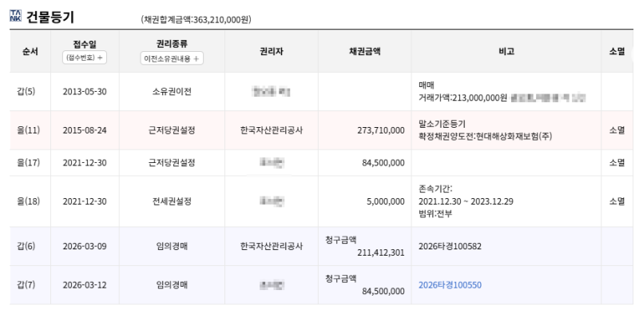
Task: Click the 순서 column header
Action: [30, 51]
